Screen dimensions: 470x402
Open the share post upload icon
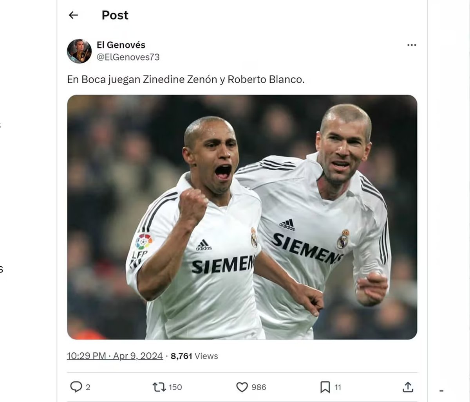coord(408,387)
